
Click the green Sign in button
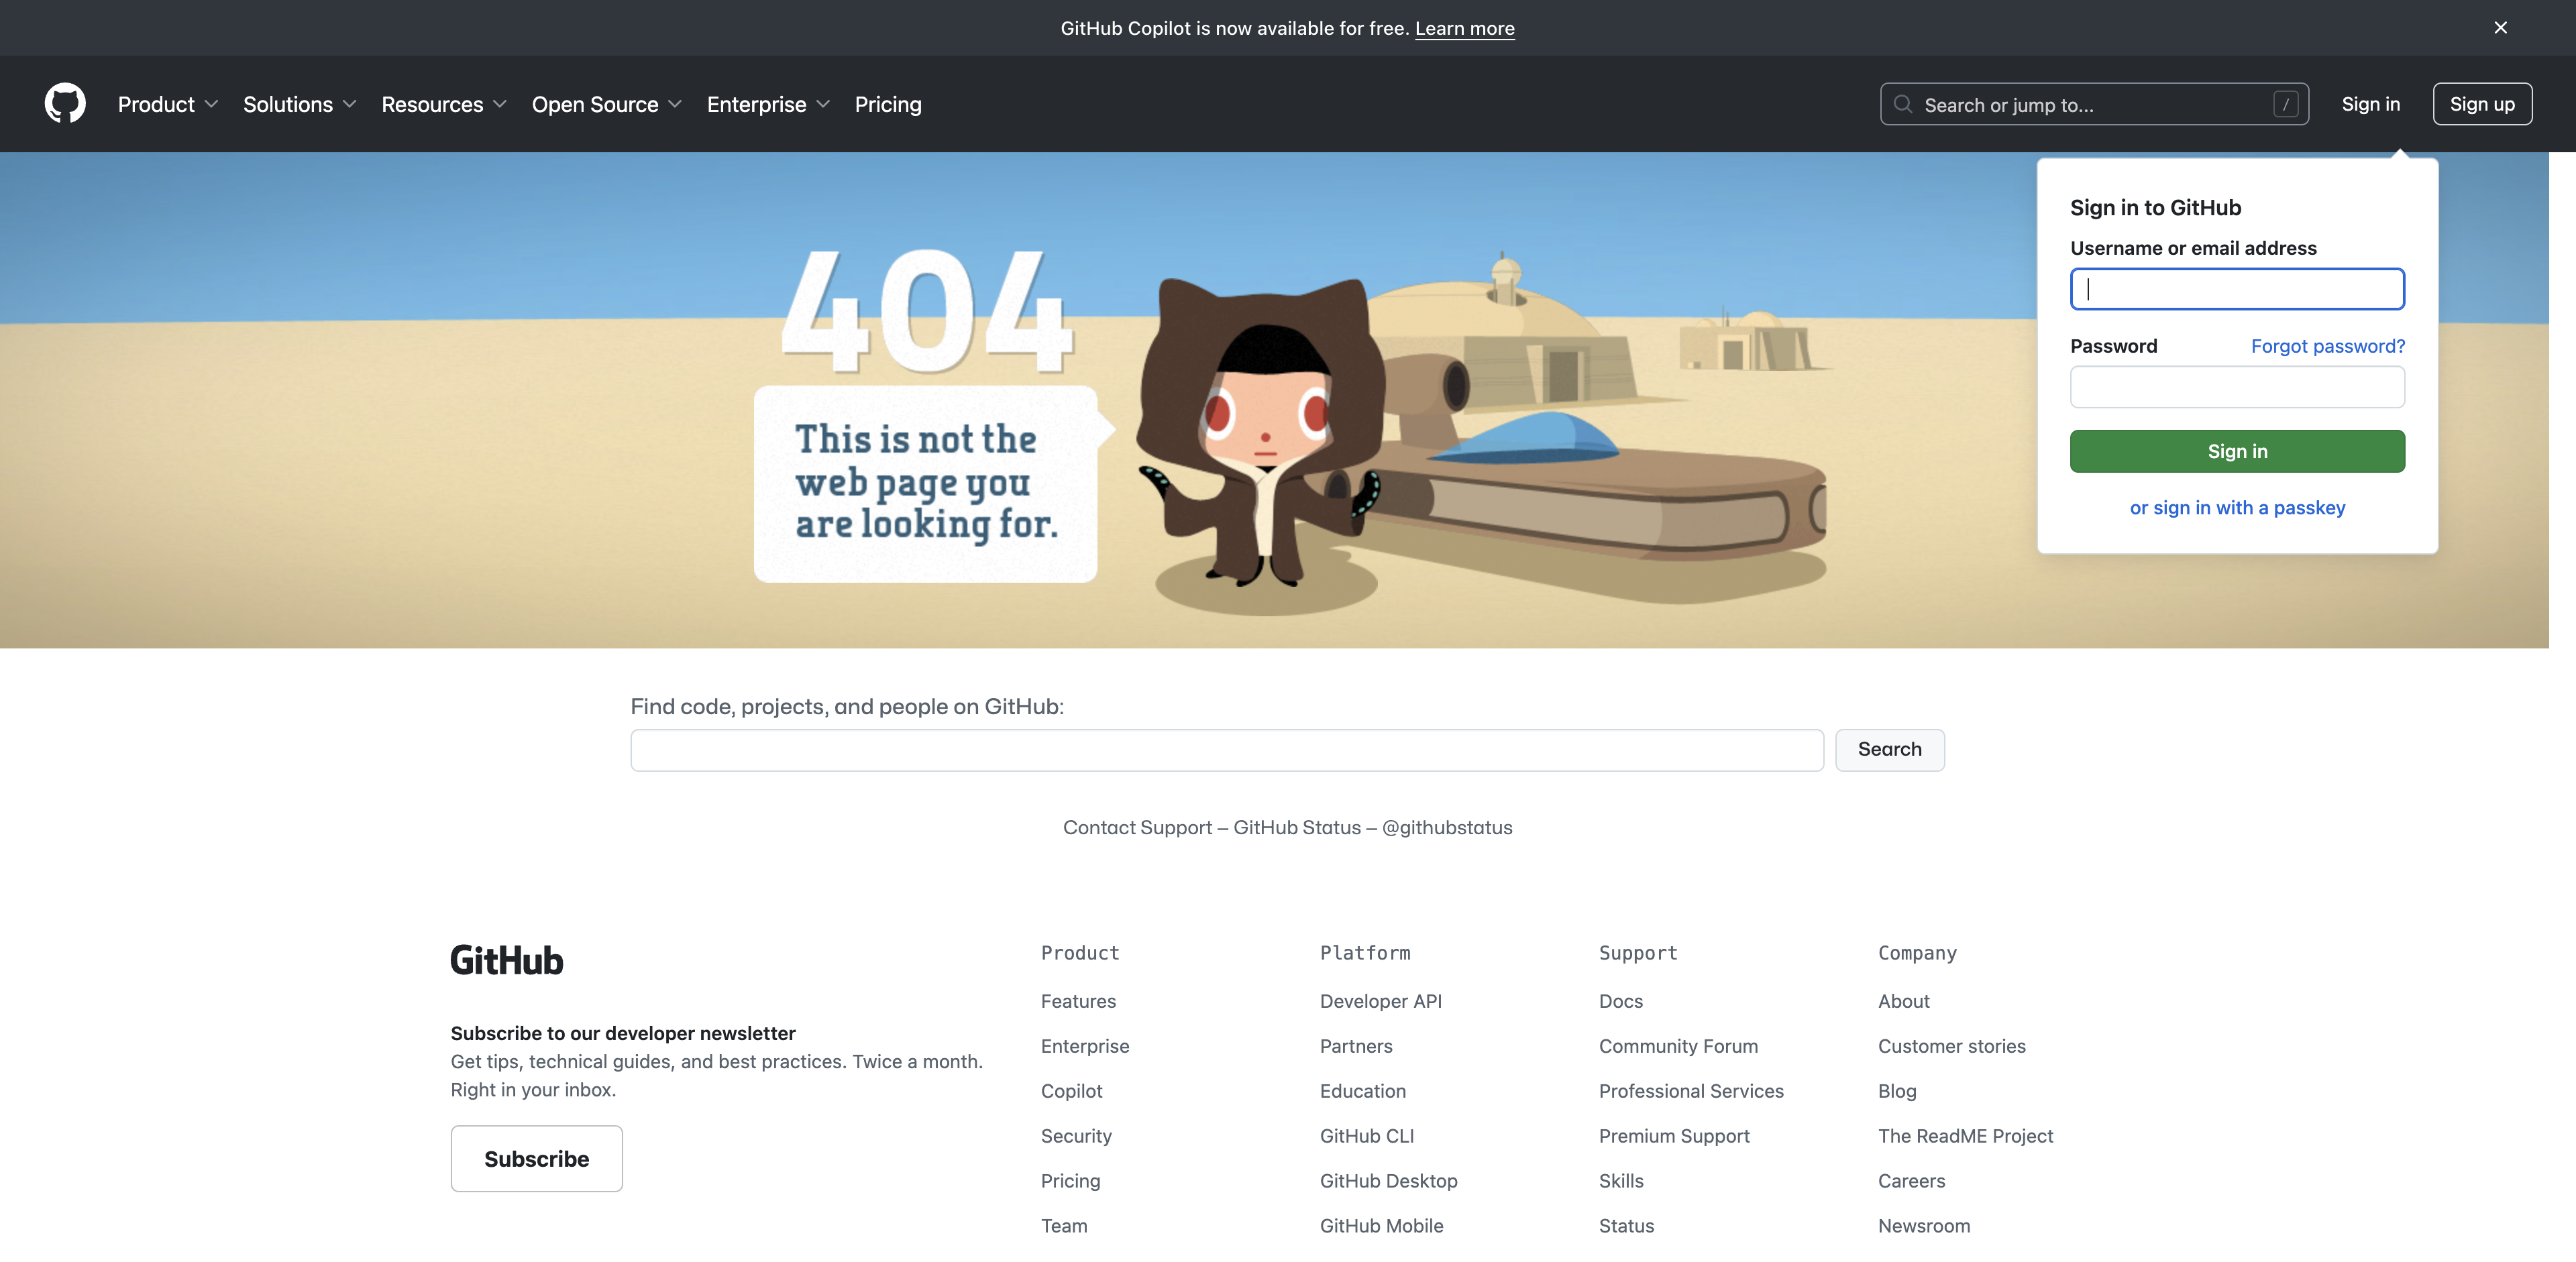[2237, 451]
